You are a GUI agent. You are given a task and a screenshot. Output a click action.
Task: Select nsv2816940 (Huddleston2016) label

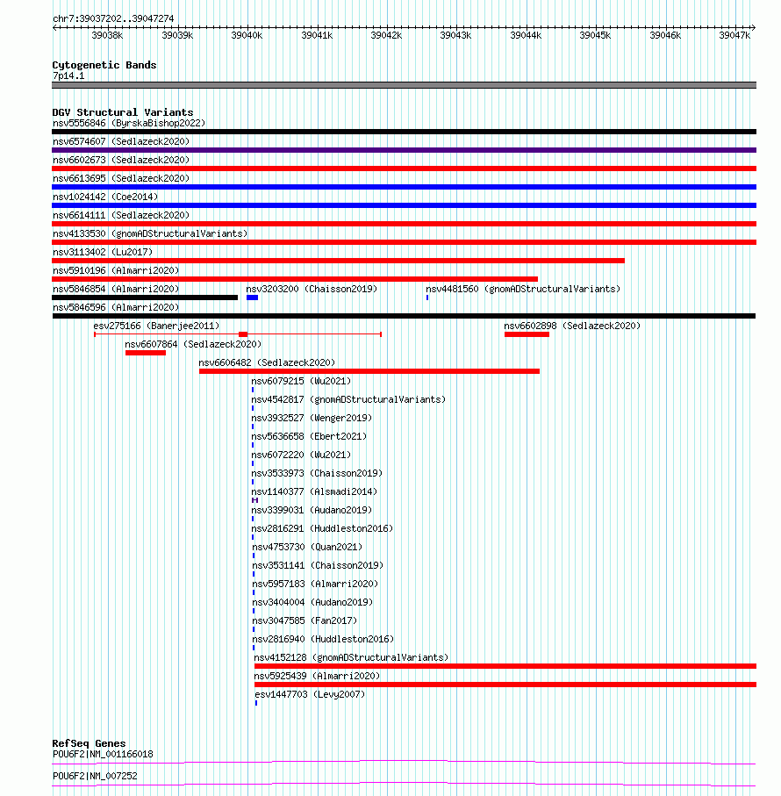323,639
